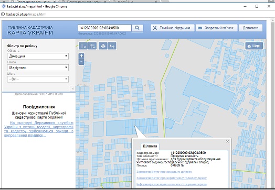Open the Місто dropdown showing Всі

point(38,79)
